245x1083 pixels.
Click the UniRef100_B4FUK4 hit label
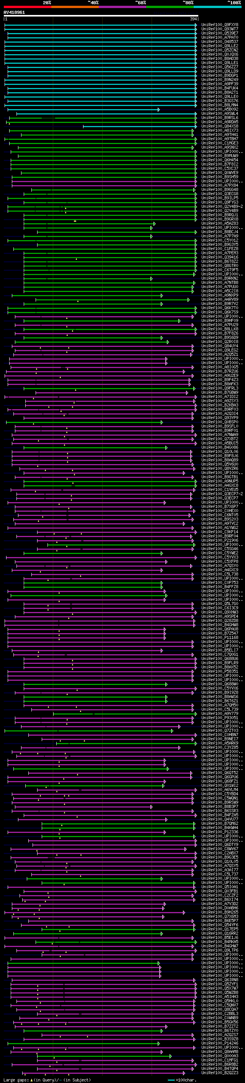pyautogui.click(x=220, y=88)
